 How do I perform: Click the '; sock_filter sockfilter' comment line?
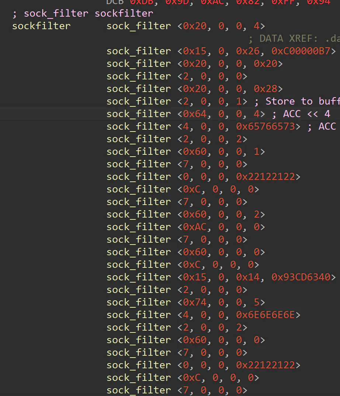click(x=83, y=13)
